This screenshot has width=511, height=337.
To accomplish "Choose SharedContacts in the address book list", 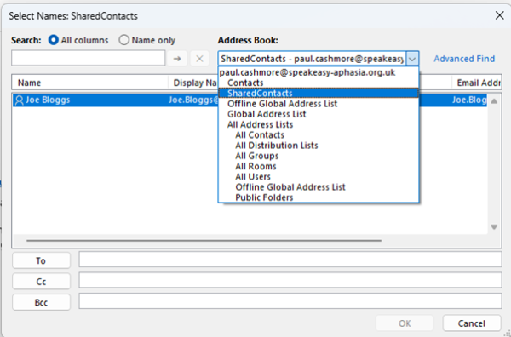I will 319,93.
